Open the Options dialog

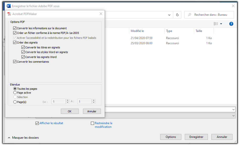click(x=171, y=137)
